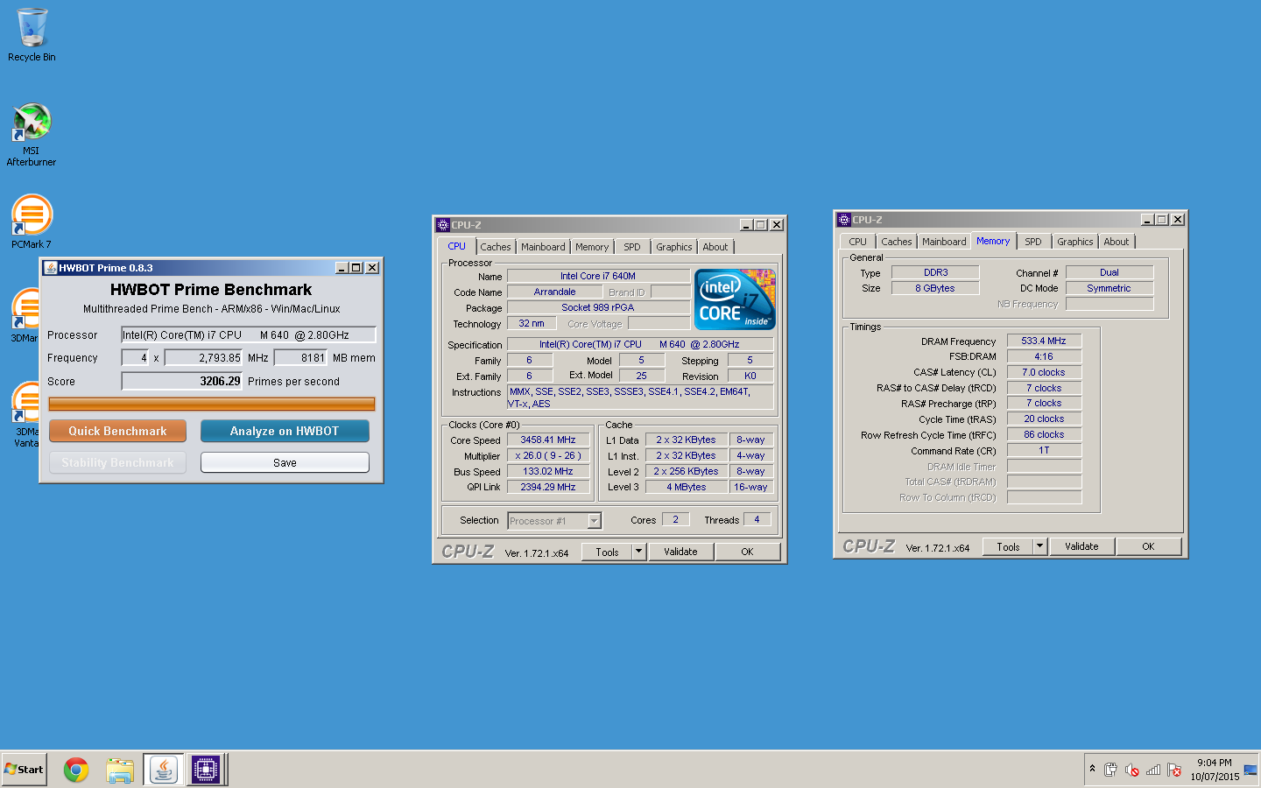
Task: Open Windows Explorer folder in taskbar
Action: (120, 770)
